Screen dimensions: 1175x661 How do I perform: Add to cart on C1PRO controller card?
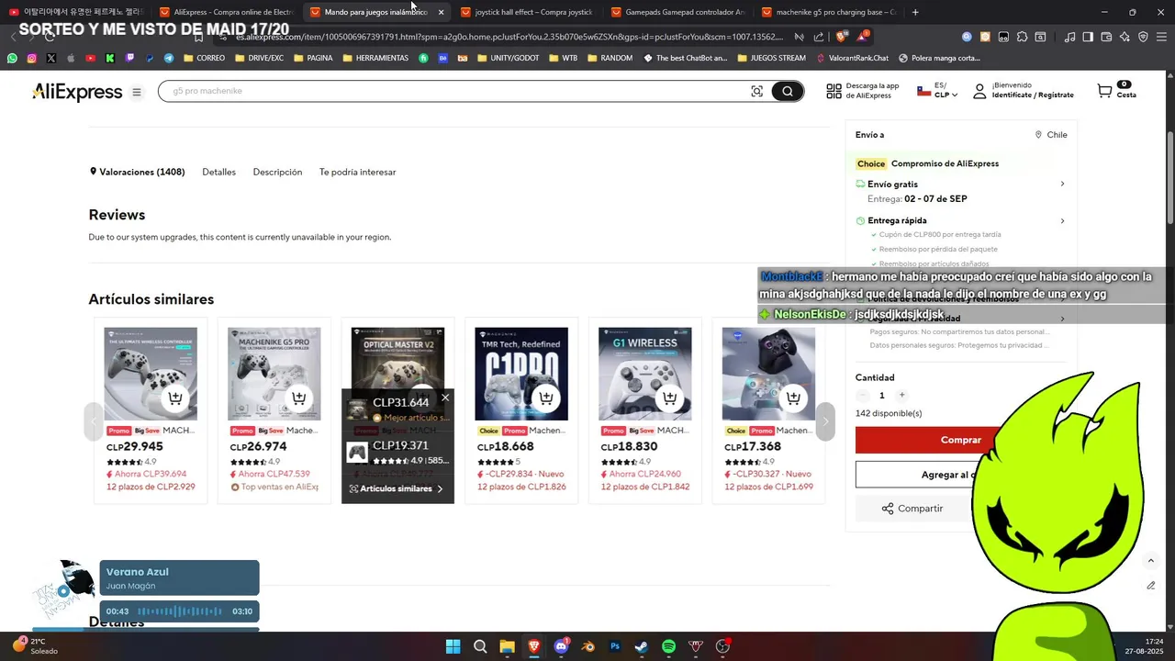pos(546,398)
